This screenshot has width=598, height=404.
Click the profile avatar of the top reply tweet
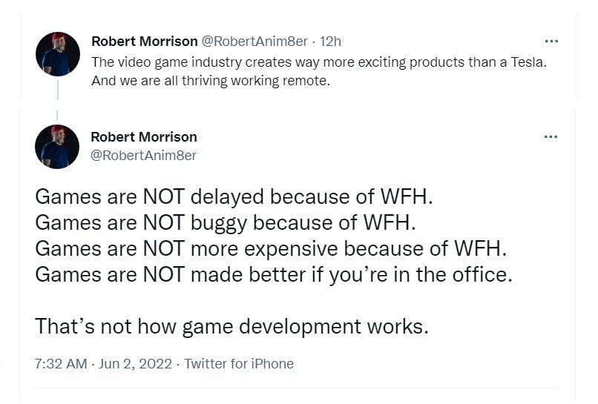click(57, 54)
